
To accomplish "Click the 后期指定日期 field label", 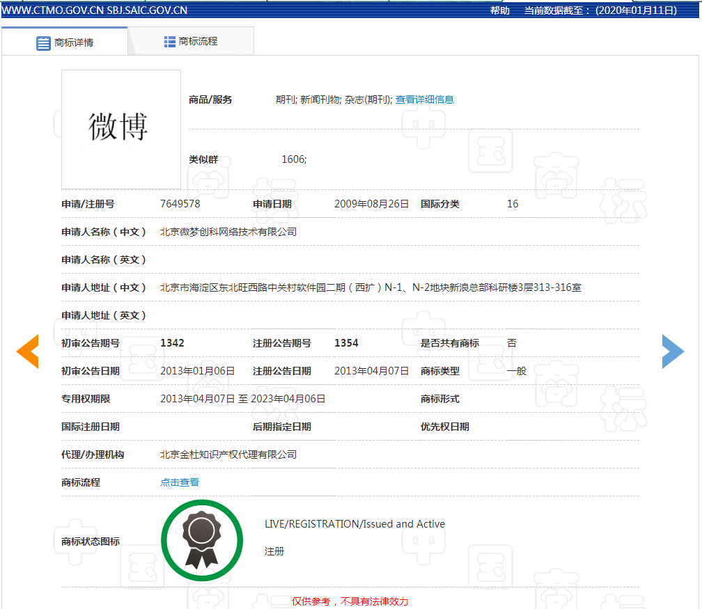I will (x=281, y=427).
